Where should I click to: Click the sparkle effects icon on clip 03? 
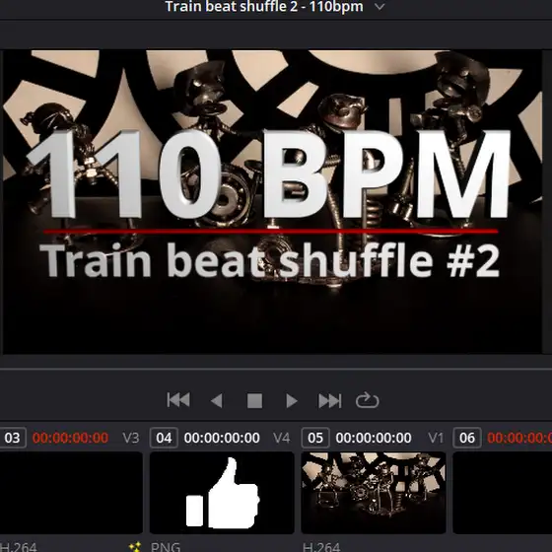coord(135,547)
